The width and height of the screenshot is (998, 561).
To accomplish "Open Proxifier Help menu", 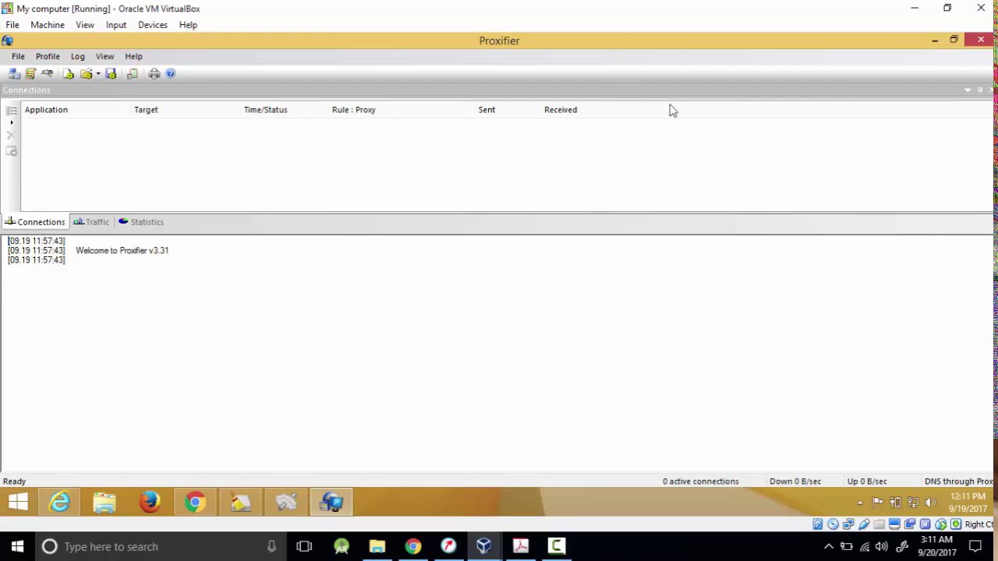I will (x=133, y=56).
